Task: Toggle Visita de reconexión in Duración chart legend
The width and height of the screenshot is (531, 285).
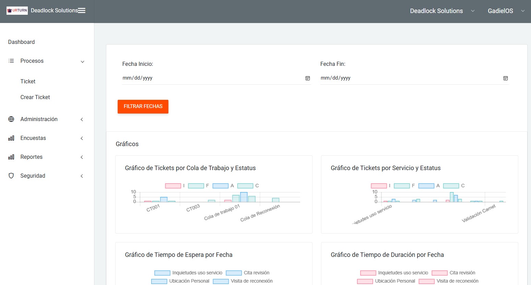Action: 448,281
